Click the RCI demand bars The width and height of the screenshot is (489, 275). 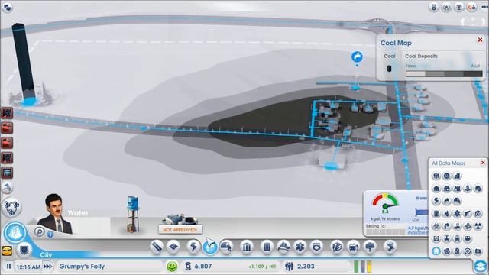(x=363, y=267)
